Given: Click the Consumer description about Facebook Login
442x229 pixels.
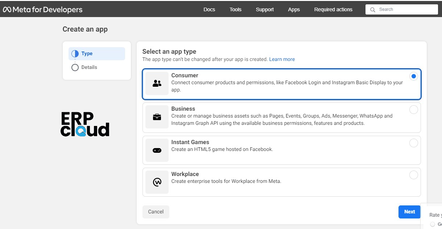Looking at the screenshot, I should pyautogui.click(x=287, y=86).
